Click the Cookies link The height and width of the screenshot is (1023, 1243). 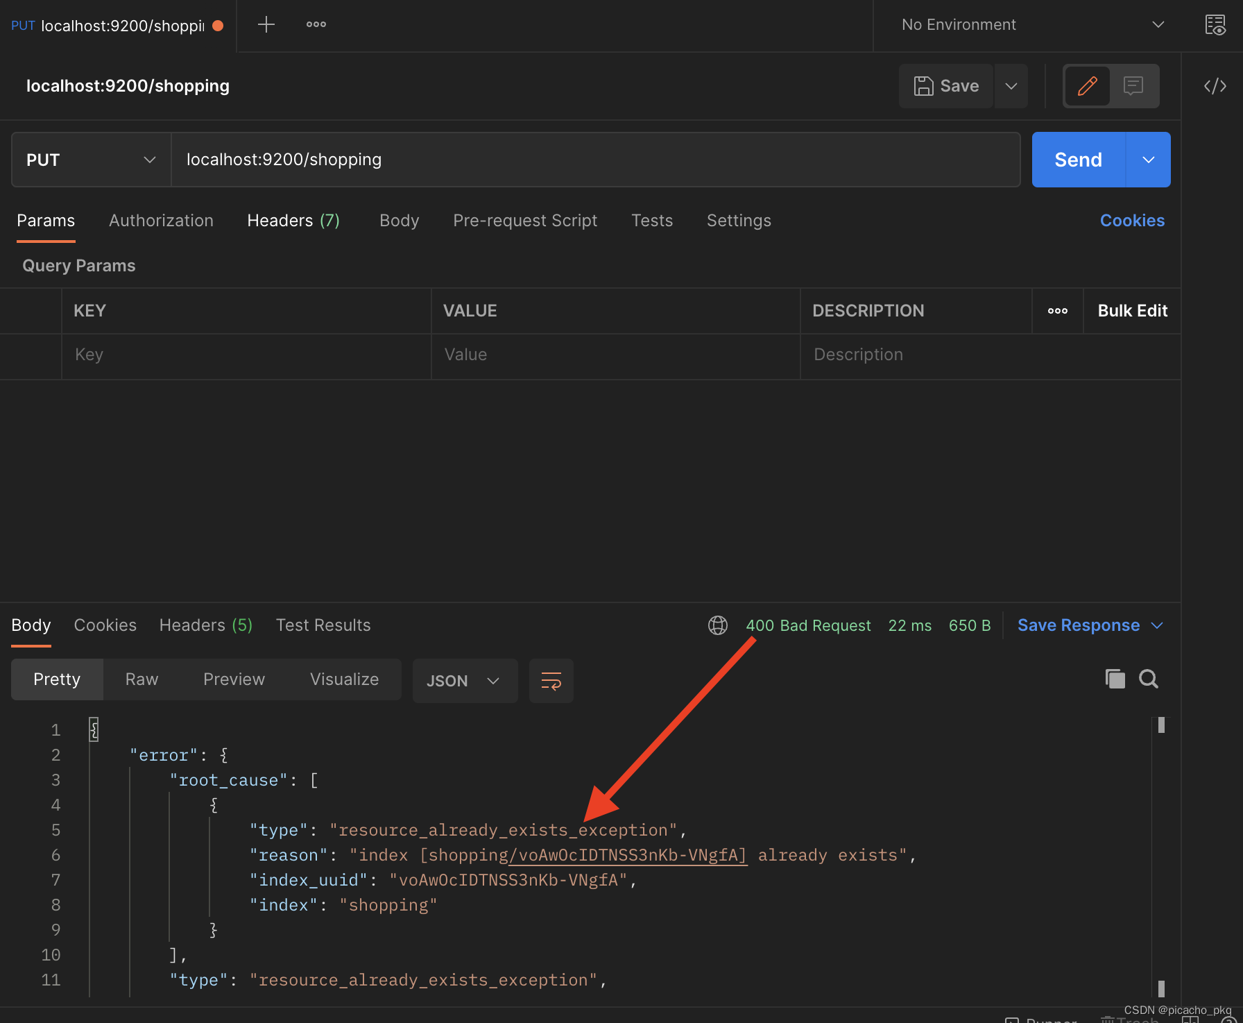point(1132,221)
